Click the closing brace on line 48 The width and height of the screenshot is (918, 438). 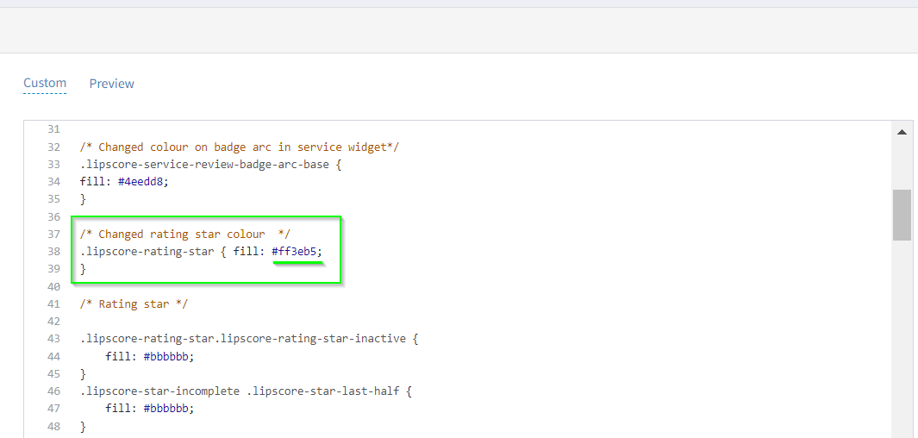83,427
